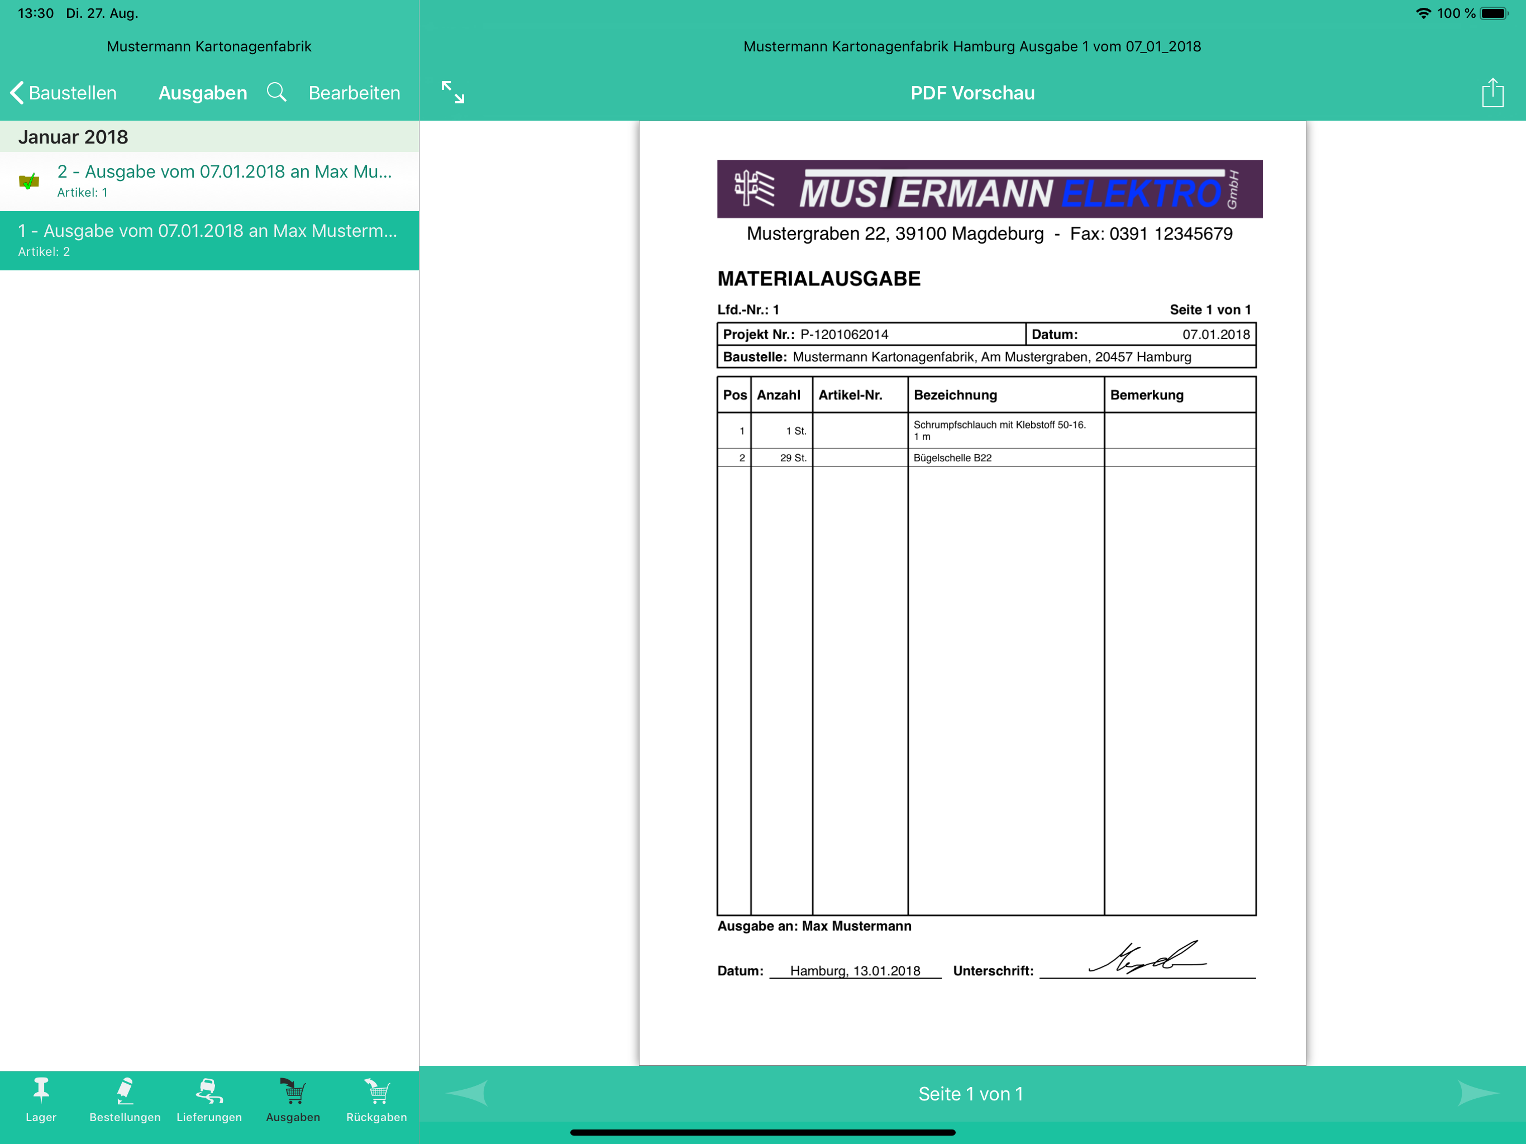Open the Ausgaben tab

[x=293, y=1100]
